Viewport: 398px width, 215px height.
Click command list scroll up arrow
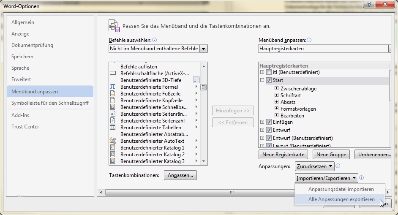coord(204,66)
